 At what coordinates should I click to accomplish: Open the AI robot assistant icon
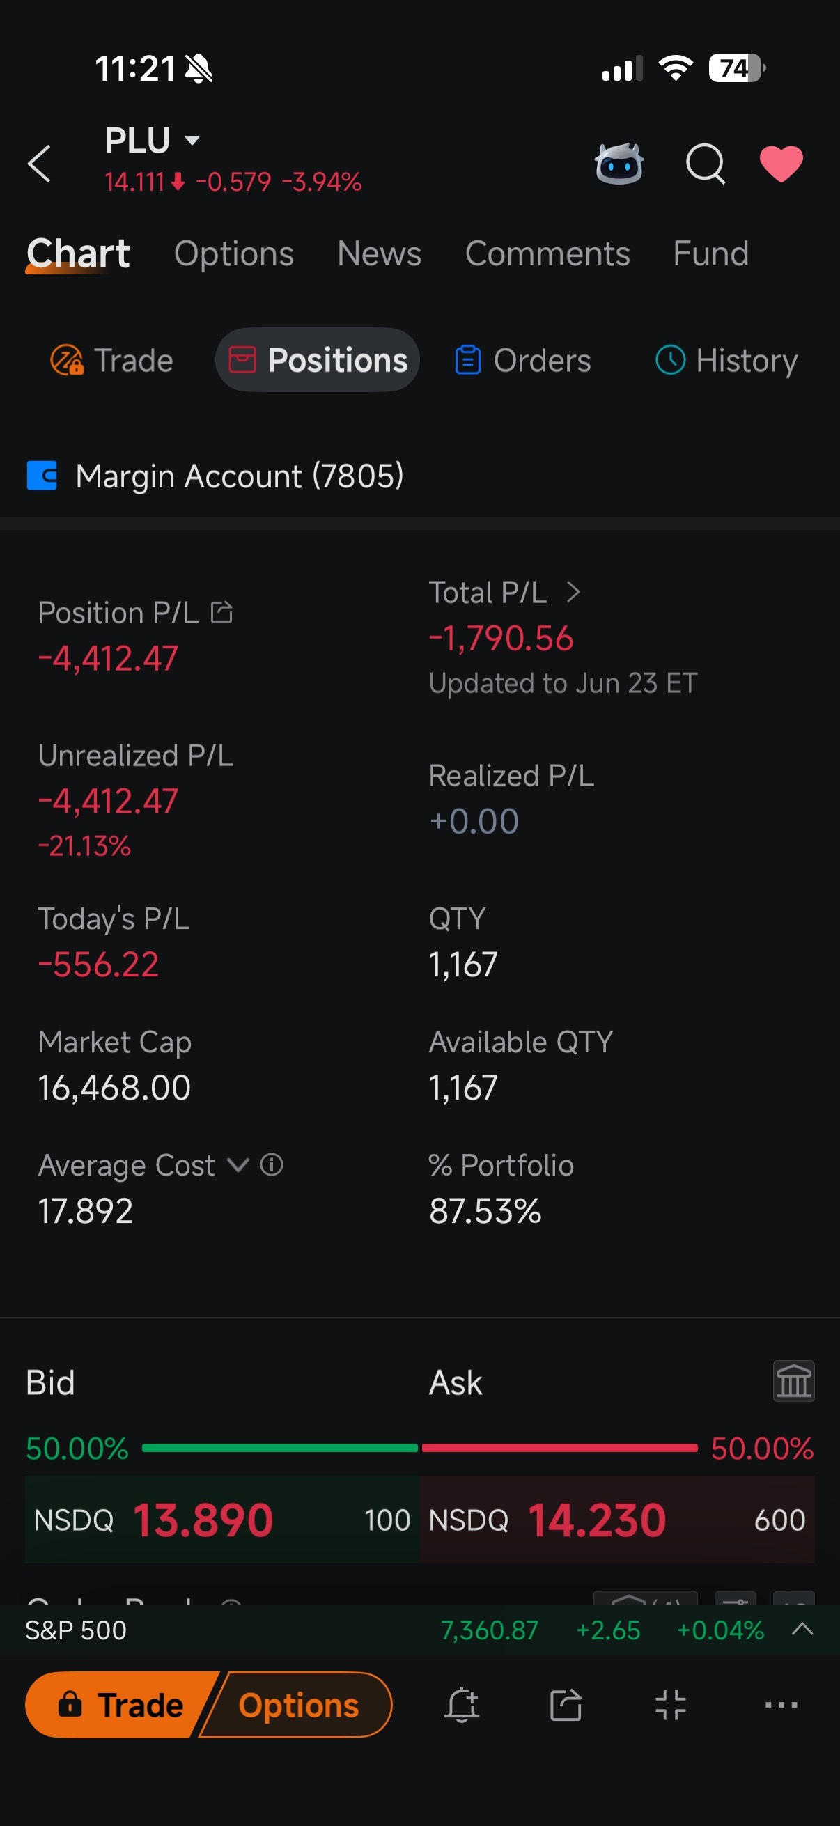pyautogui.click(x=619, y=164)
